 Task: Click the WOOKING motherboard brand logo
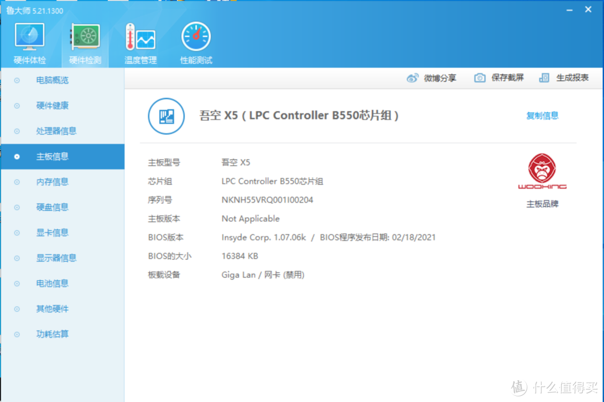click(542, 171)
